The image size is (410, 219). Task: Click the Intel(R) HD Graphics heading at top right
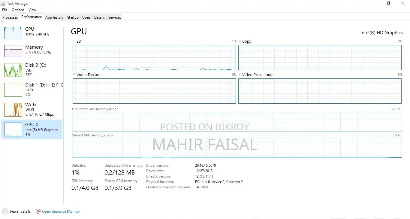click(381, 33)
